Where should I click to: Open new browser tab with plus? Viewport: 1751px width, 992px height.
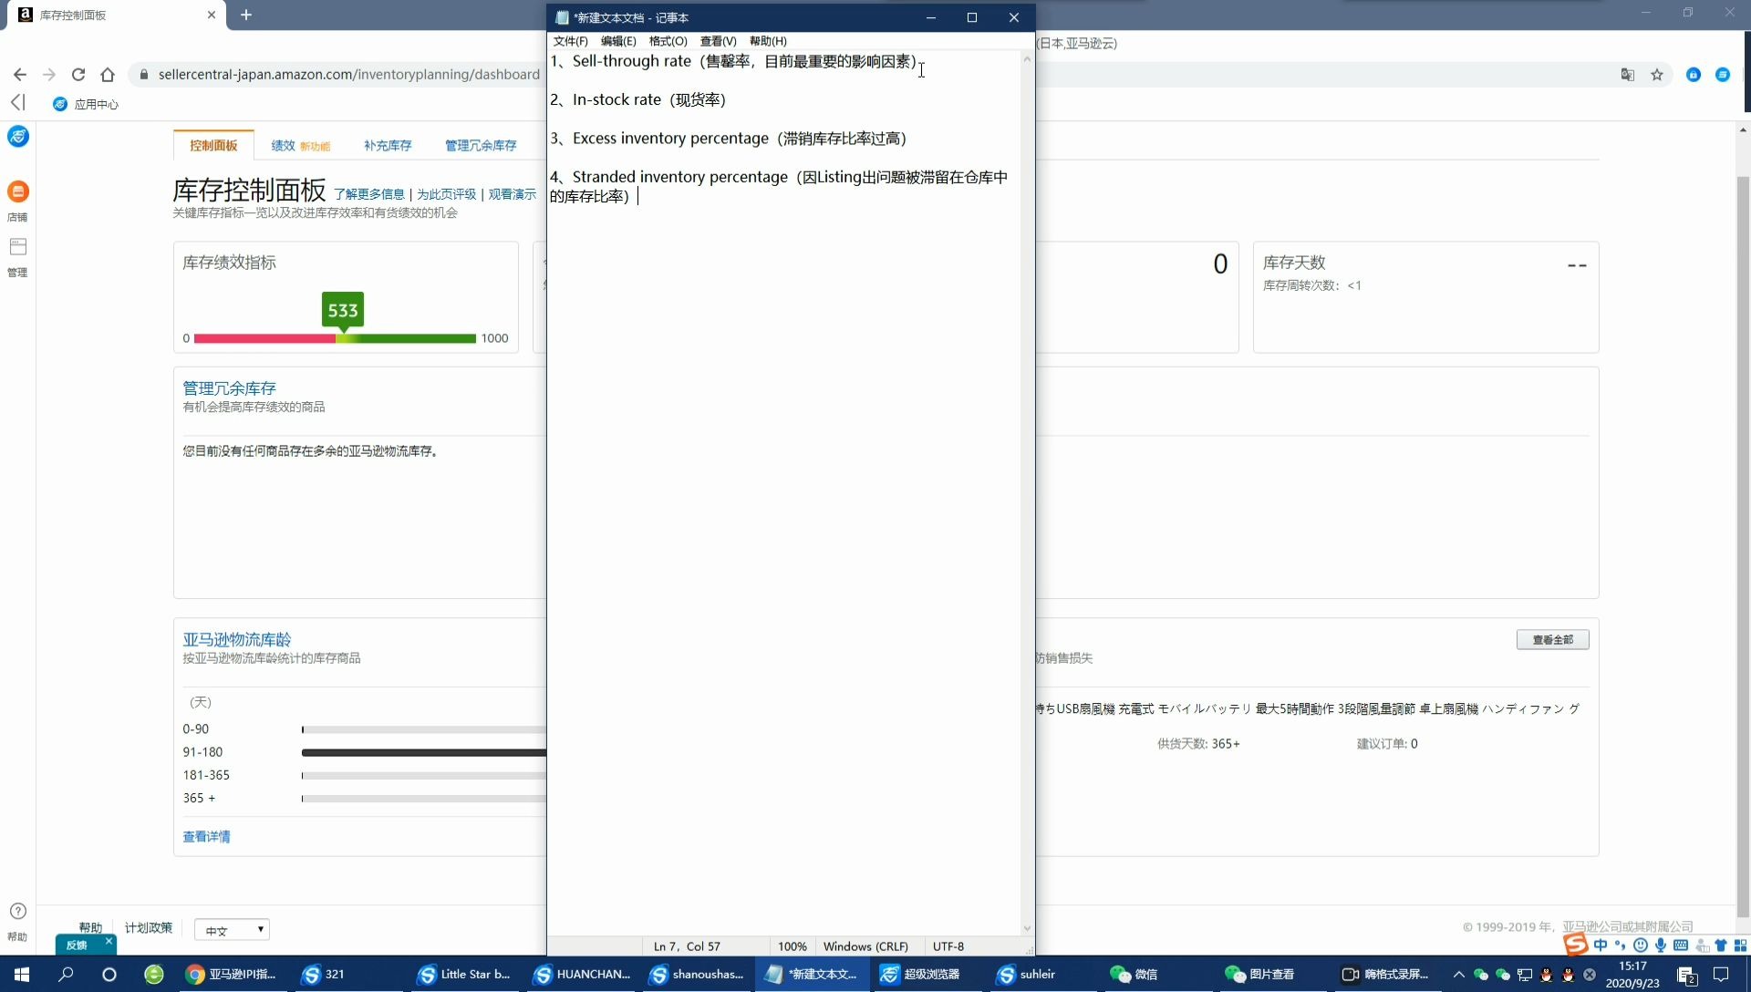(246, 15)
